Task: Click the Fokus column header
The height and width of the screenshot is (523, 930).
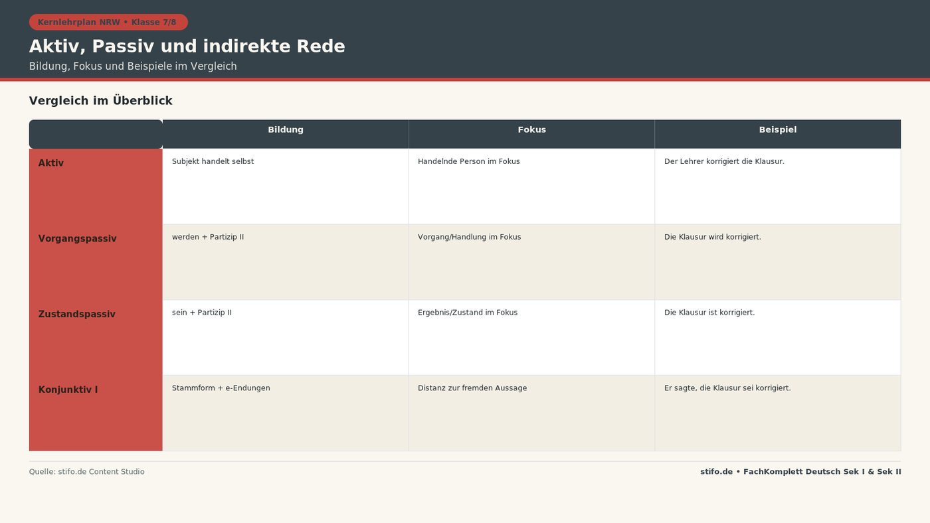Action: 531,134
